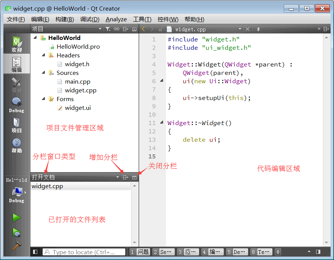Screen dimensions: 334x260
Task: Toggle the right sidebar visibility
Action: point(318,252)
